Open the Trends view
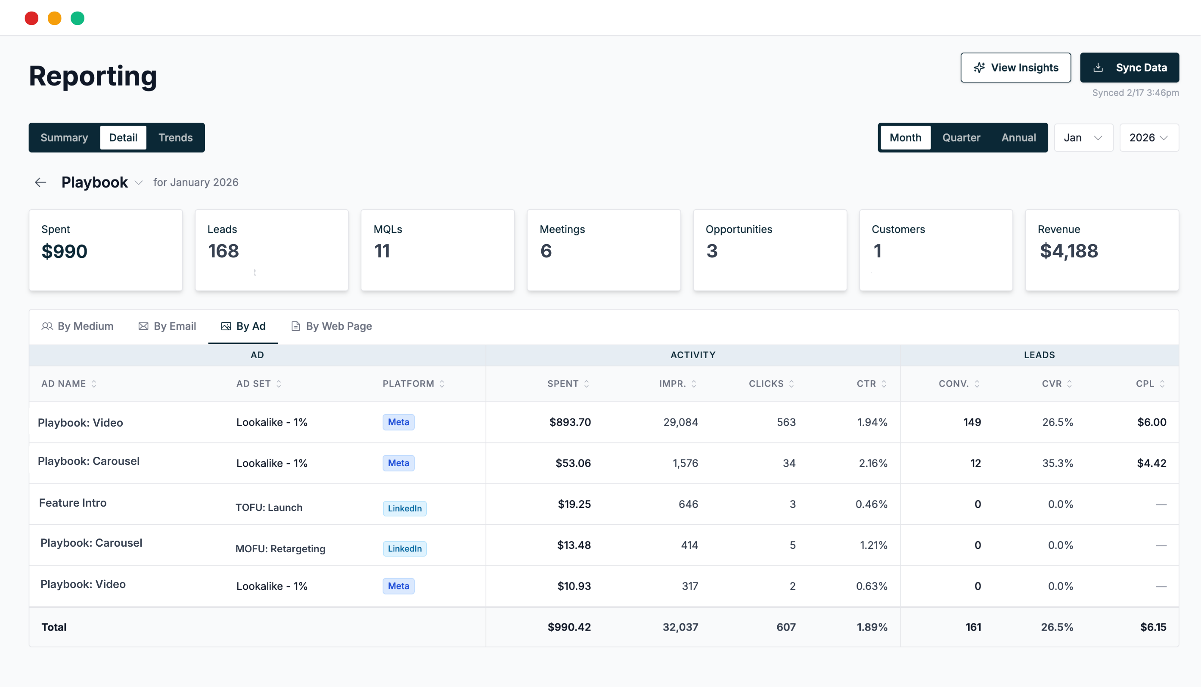Image resolution: width=1201 pixels, height=687 pixels. tap(175, 137)
